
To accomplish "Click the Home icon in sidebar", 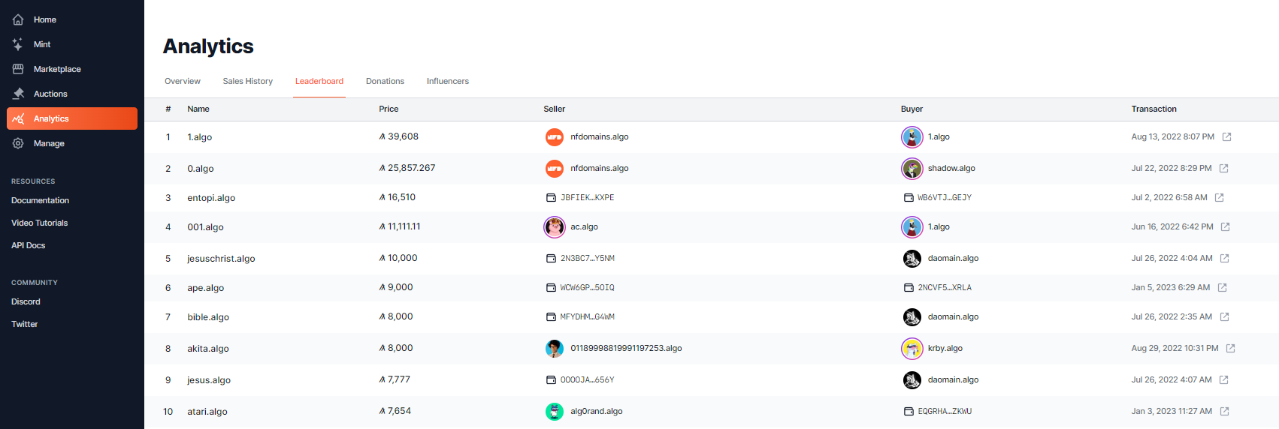I will click(18, 19).
